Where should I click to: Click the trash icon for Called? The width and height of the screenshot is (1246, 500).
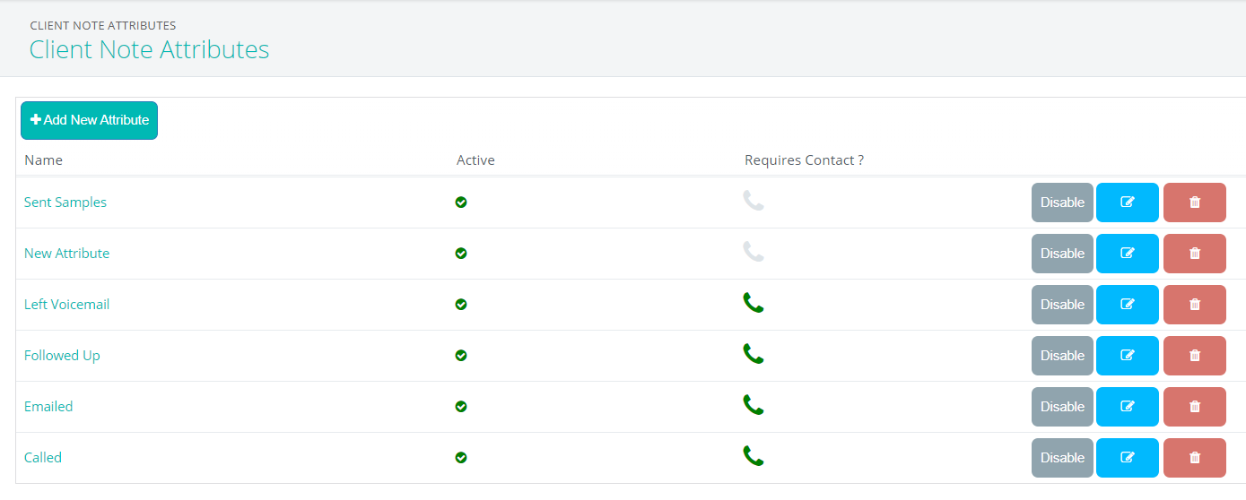pyautogui.click(x=1194, y=458)
